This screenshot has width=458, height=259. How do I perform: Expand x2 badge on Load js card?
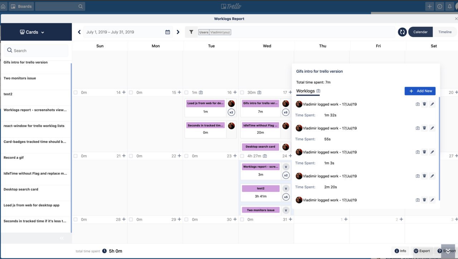click(x=232, y=112)
